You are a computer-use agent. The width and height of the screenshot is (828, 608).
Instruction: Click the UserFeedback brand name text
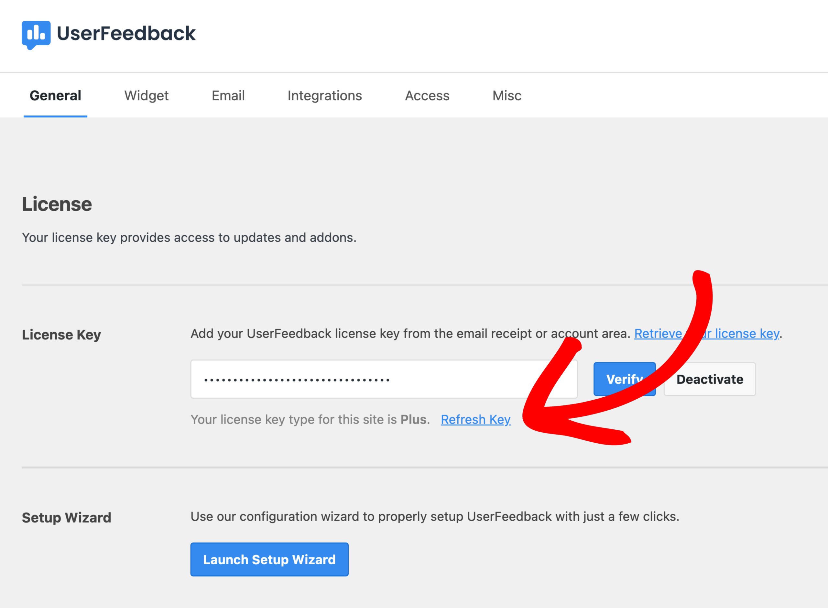pyautogui.click(x=126, y=34)
